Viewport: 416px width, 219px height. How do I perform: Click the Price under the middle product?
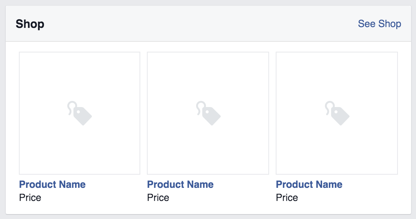(158, 198)
